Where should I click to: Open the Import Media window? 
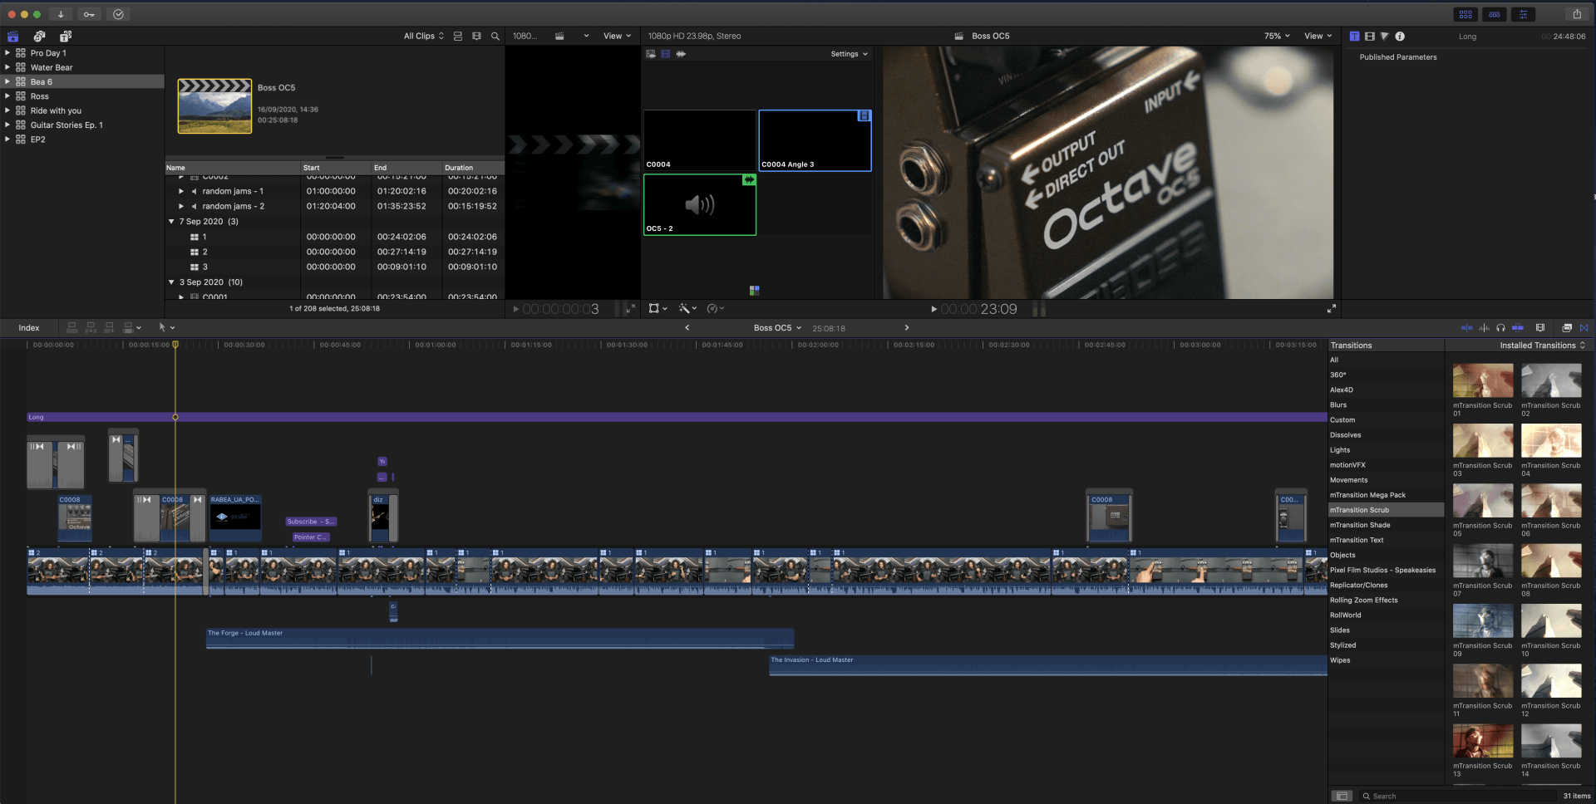pyautogui.click(x=60, y=14)
